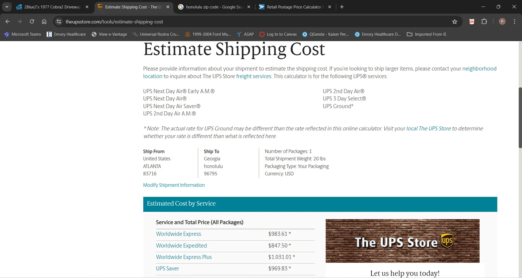
Task: Close the Retail Postage Price Calculator tab
Action: [330, 7]
